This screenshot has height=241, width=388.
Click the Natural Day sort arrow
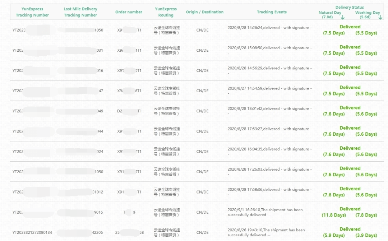(343, 17)
